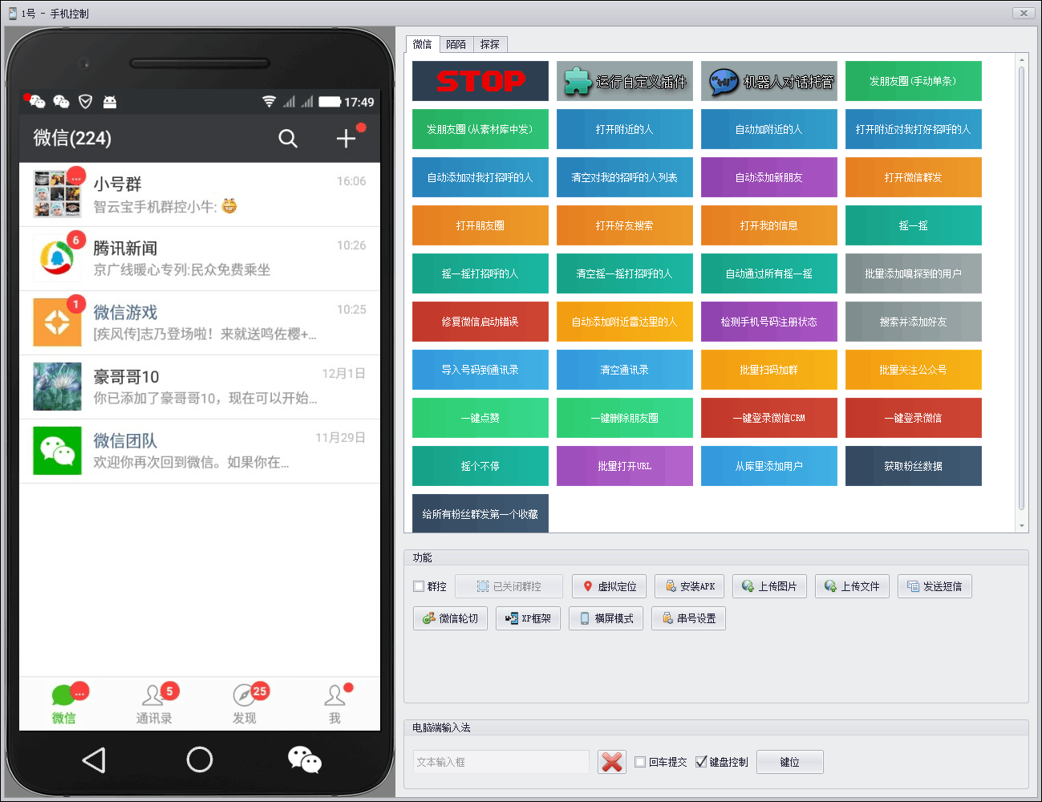
Task: Select the 陌陌 tab
Action: [x=456, y=44]
